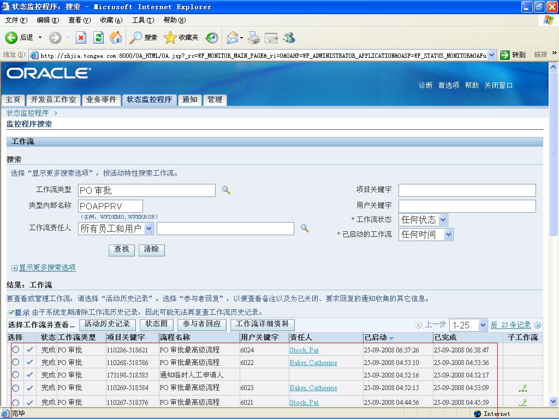Click the vertical scrollbar thumb
The height and width of the screenshot is (419, 559).
(x=554, y=153)
